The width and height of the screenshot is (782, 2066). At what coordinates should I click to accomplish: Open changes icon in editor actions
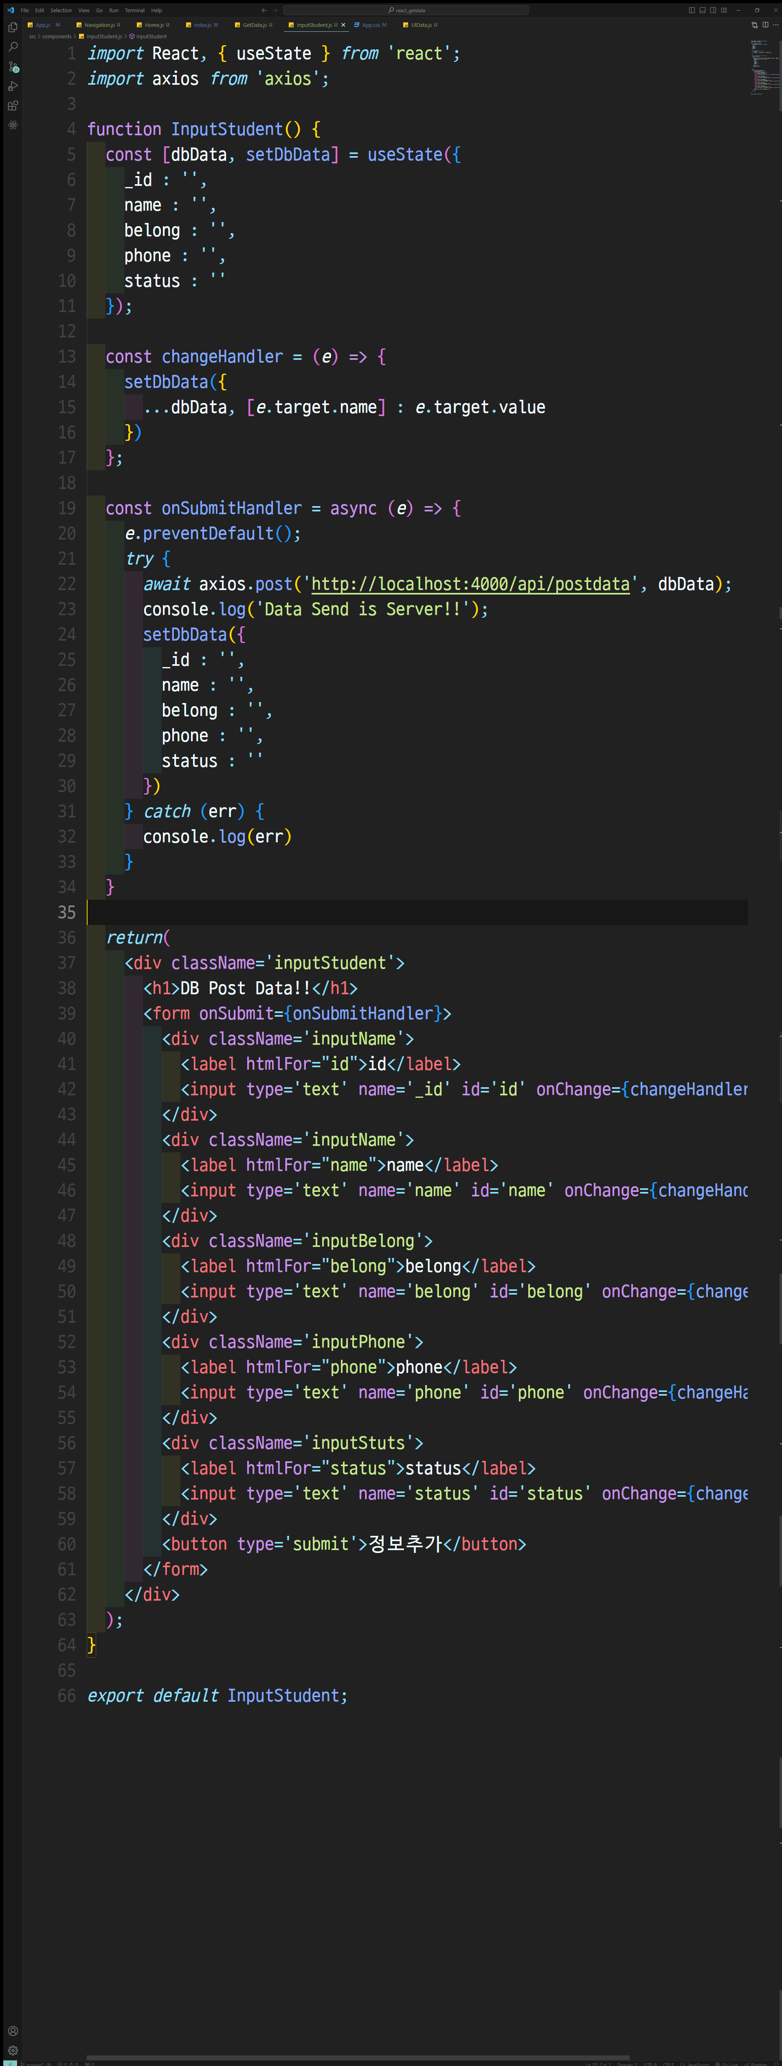pyautogui.click(x=754, y=25)
